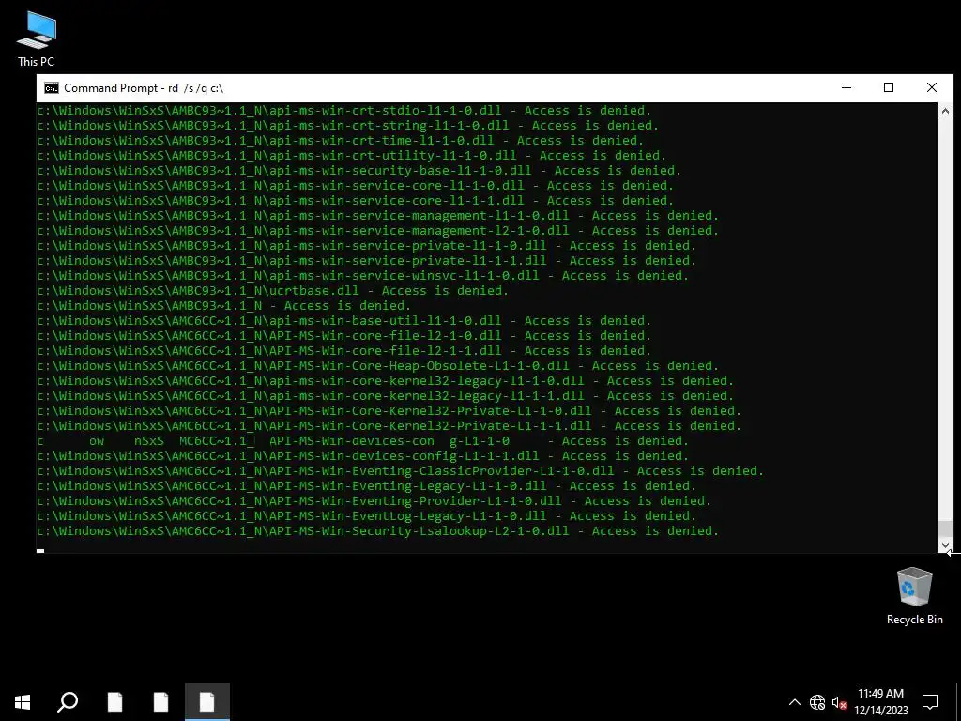
Task: Click the api-ms-win-crt-string-l1-1-0.dll line
Action: coord(347,126)
